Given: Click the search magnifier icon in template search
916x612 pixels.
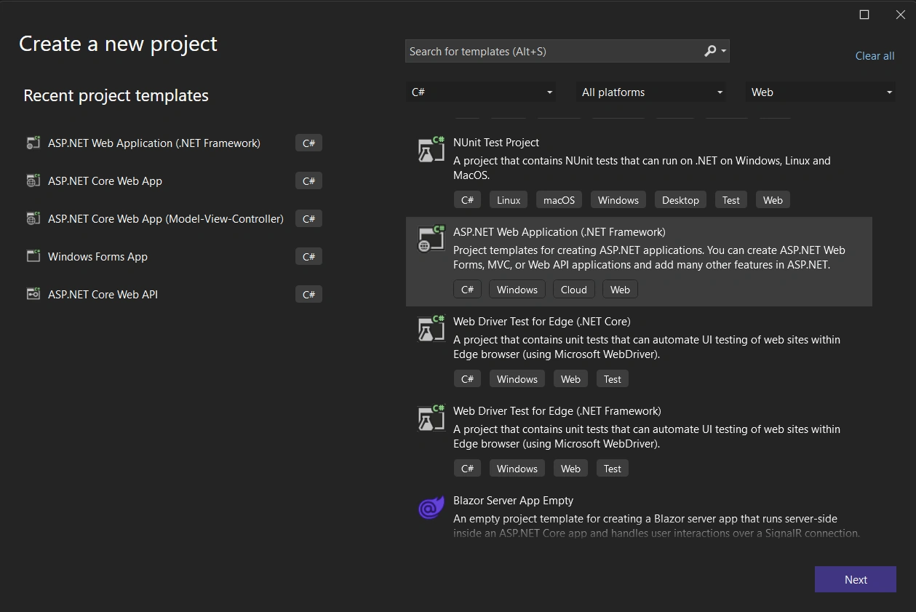Looking at the screenshot, I should [710, 51].
